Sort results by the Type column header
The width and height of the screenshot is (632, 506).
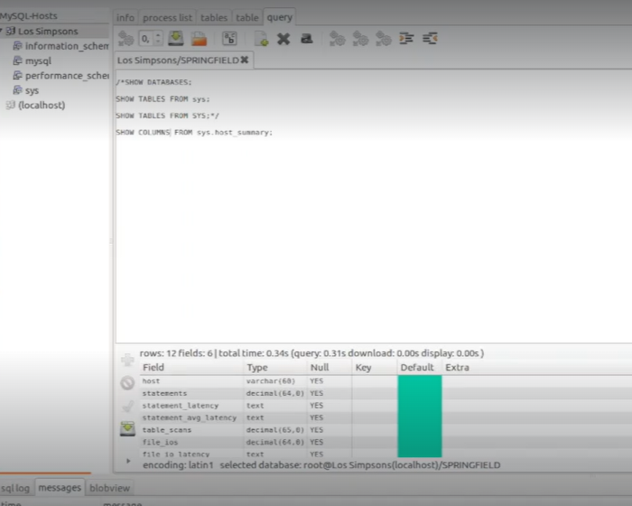click(x=275, y=368)
